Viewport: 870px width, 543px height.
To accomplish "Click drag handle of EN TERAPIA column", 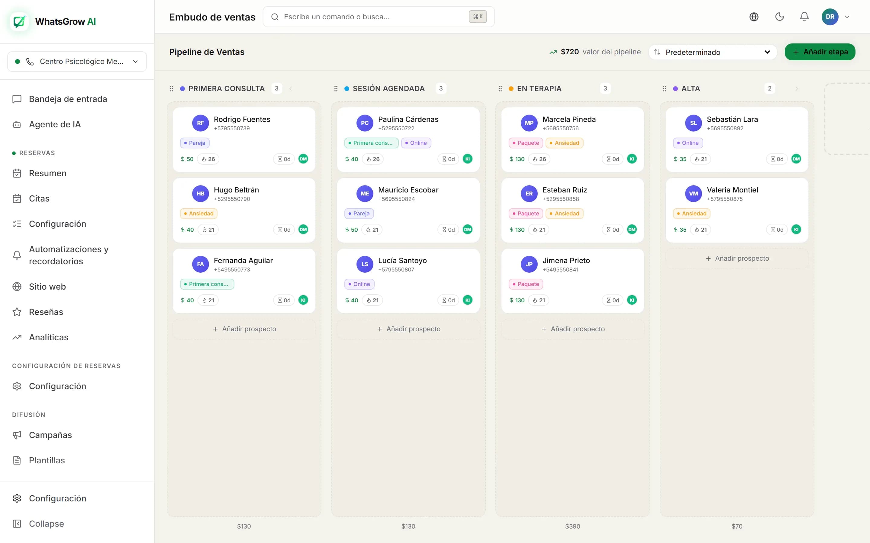I will click(x=500, y=89).
